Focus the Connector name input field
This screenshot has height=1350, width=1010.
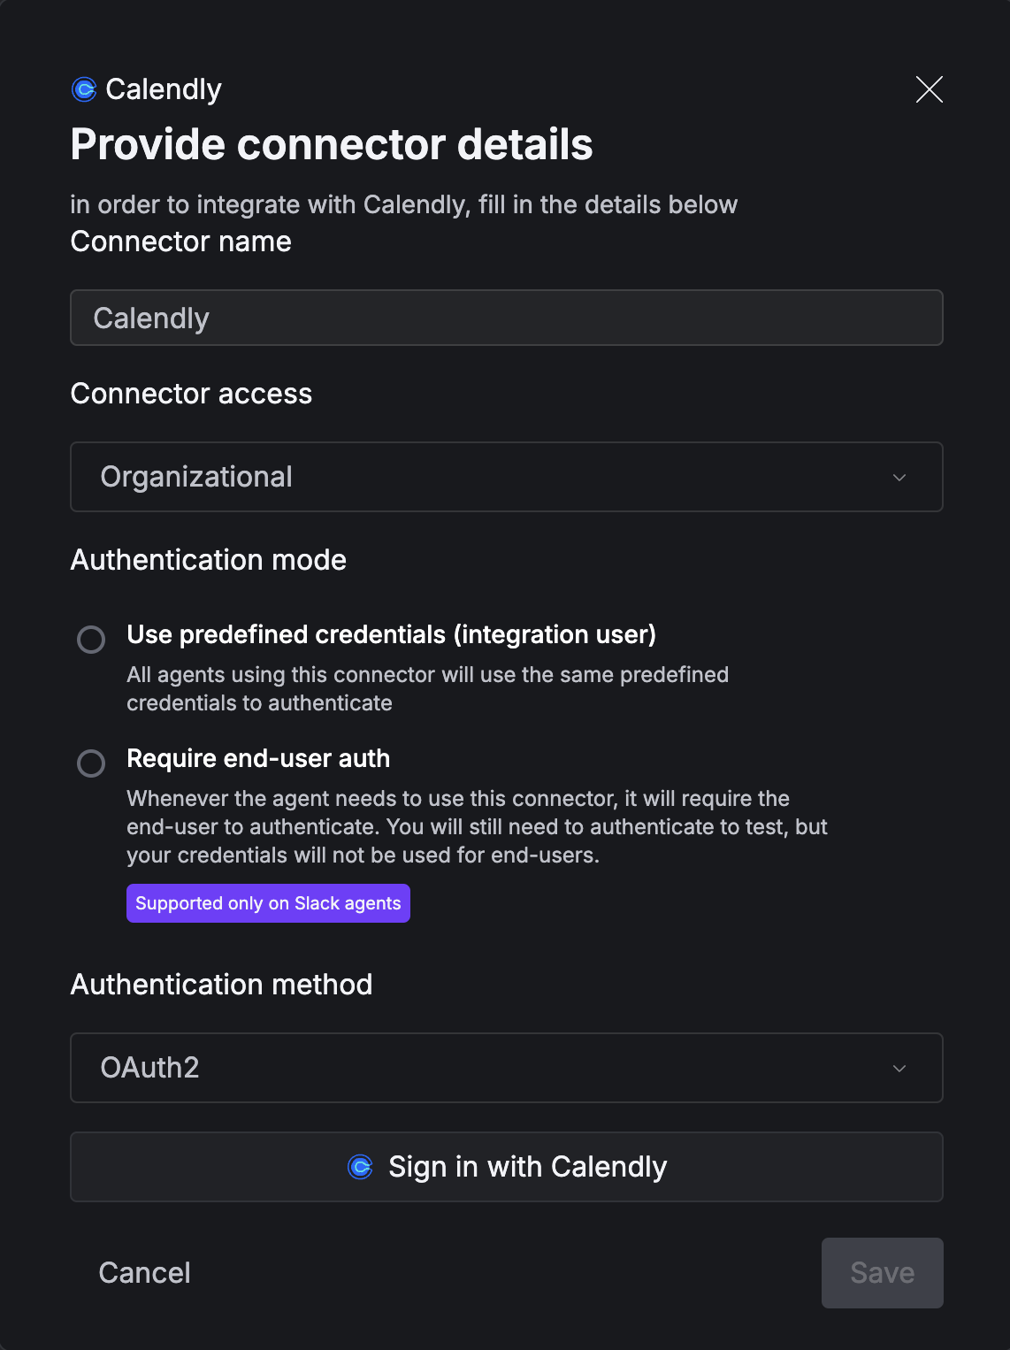tap(507, 318)
